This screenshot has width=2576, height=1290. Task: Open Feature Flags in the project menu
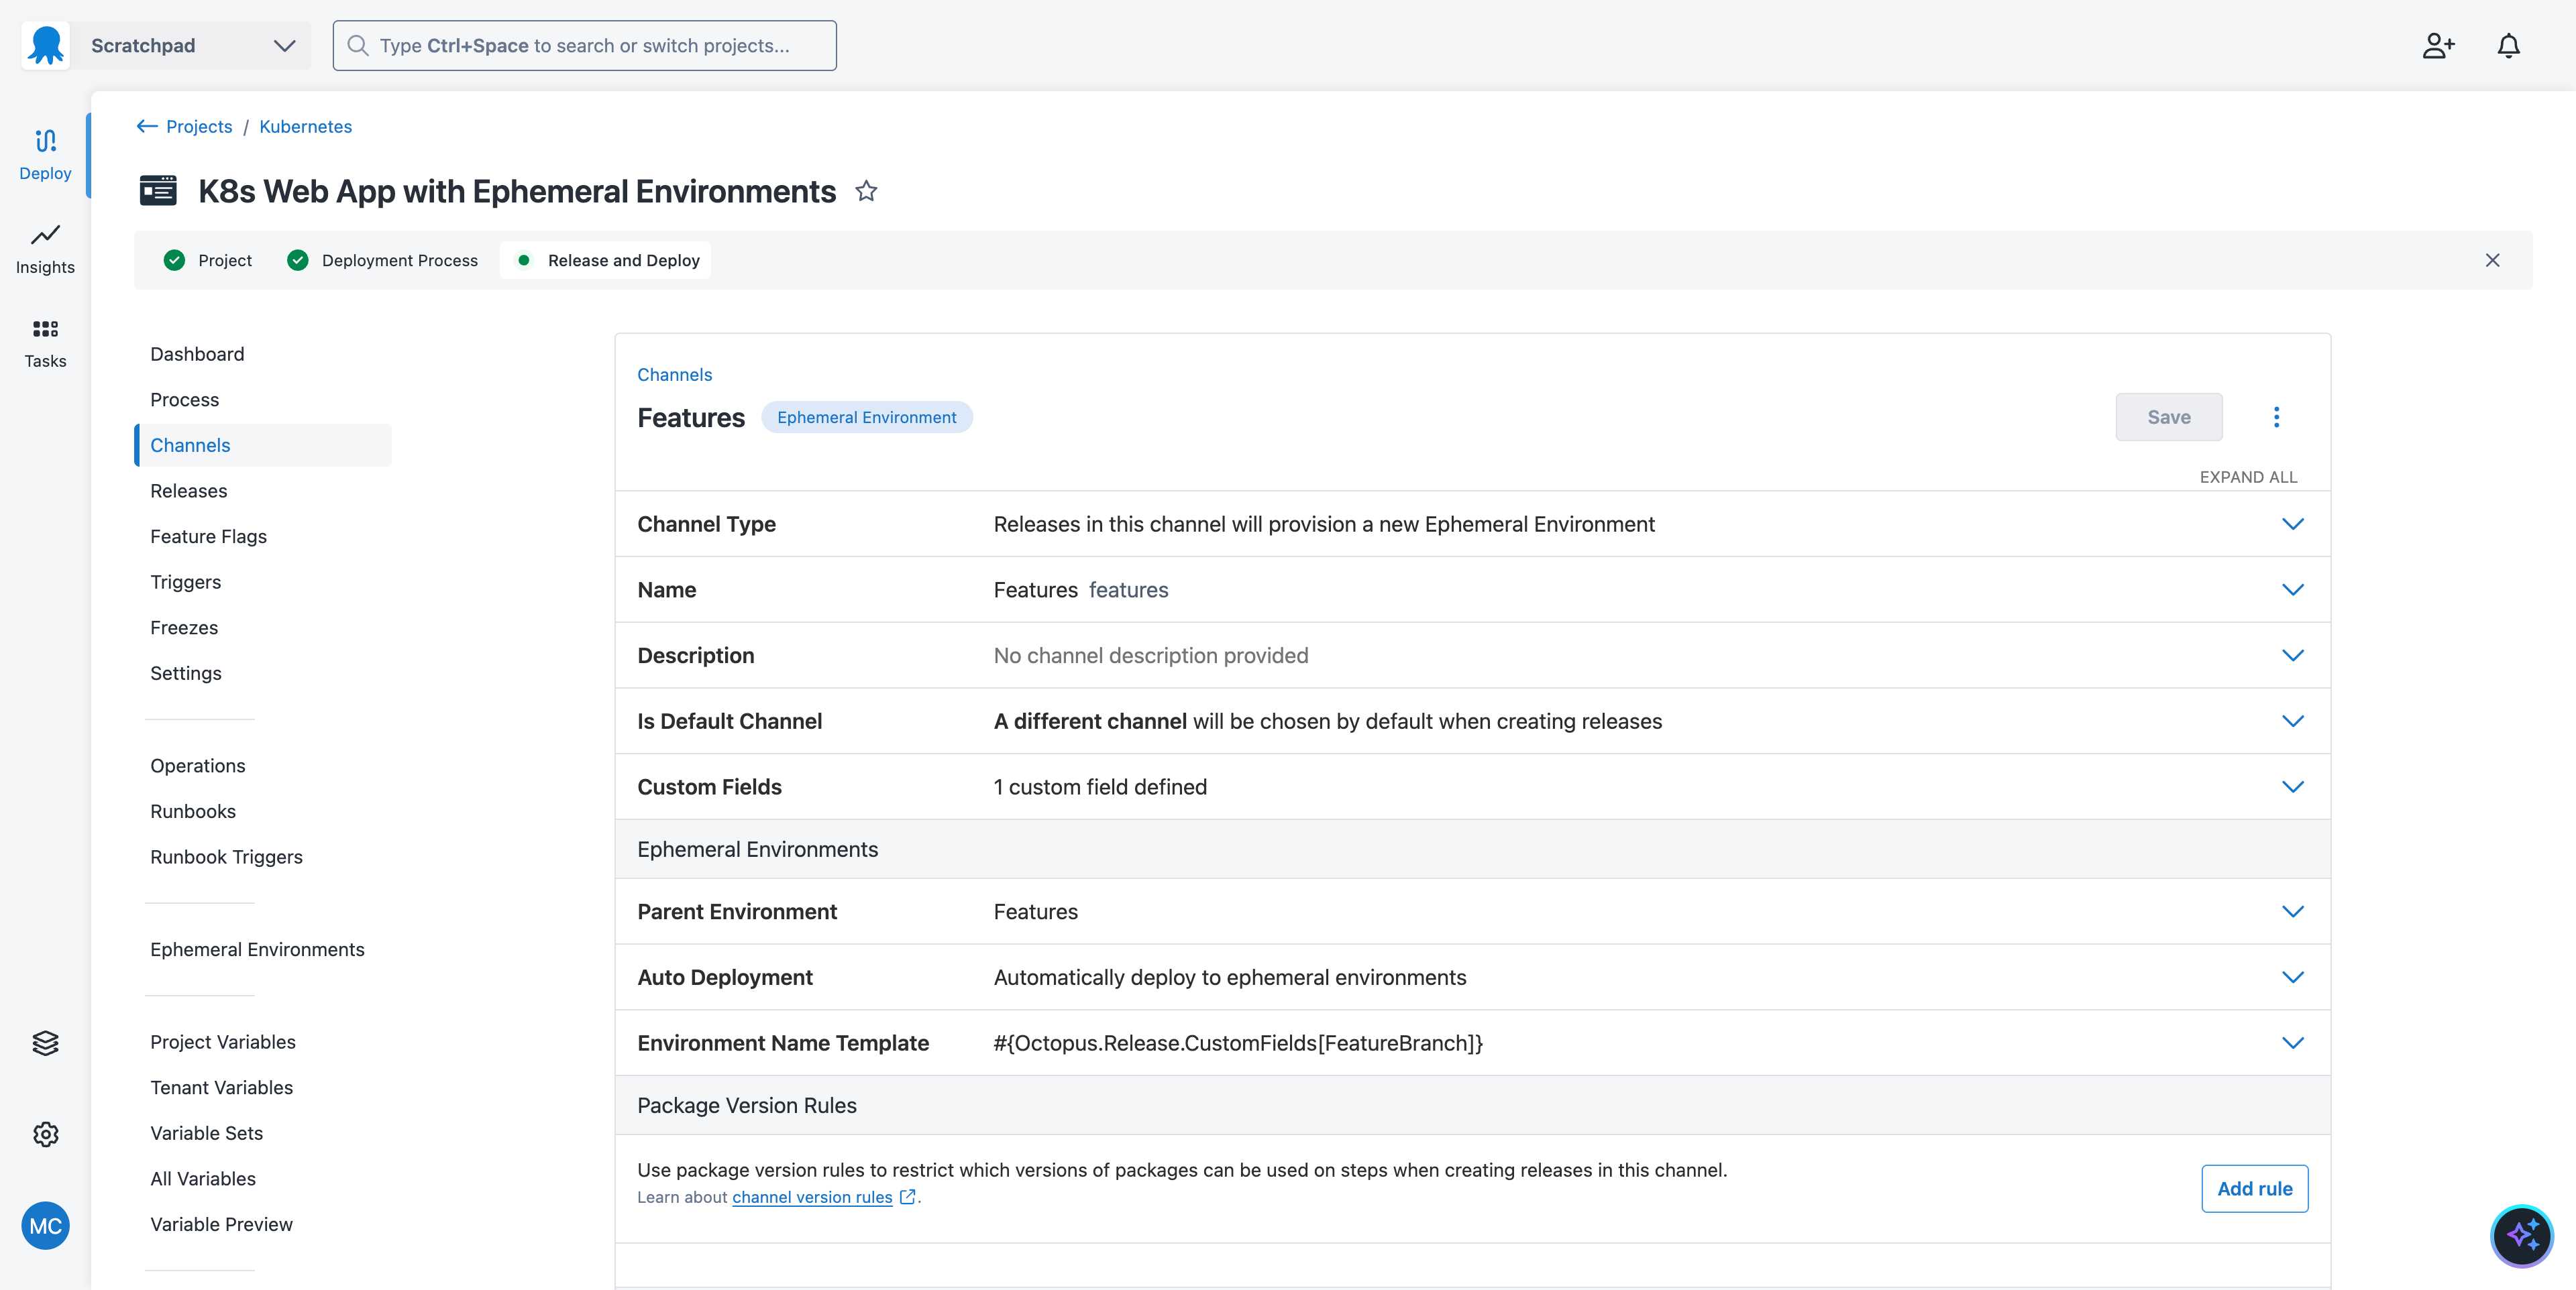click(208, 538)
